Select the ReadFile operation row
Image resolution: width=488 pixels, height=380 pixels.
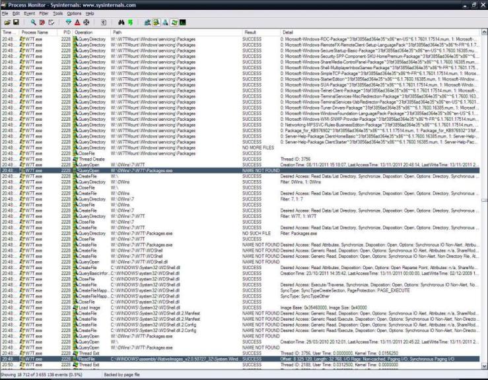coord(240,359)
